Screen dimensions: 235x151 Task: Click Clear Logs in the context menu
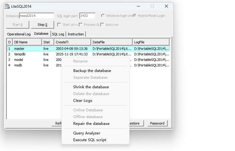pyautogui.click(x=82, y=101)
